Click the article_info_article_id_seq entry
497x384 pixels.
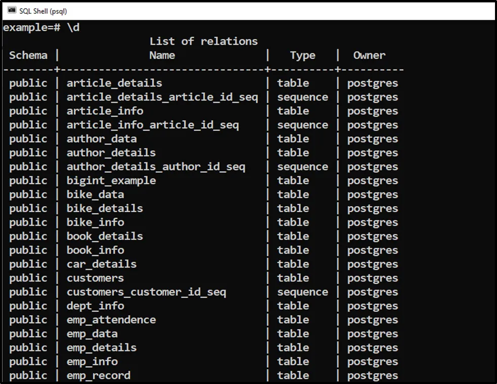[x=152, y=125]
